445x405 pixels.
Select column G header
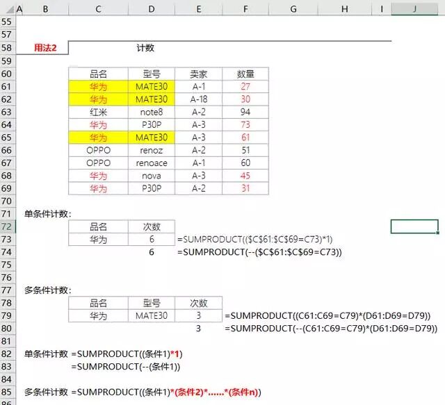293,9
